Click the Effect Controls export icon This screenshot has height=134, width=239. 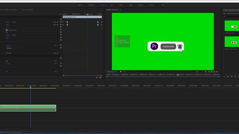point(100,78)
